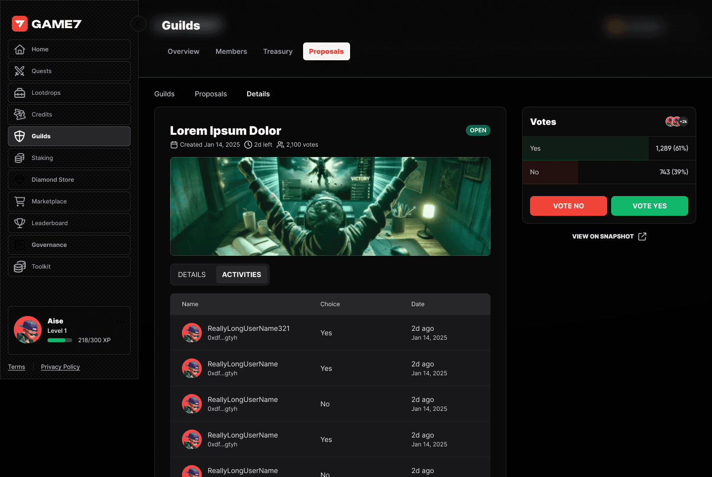Click the 2,100 votes count

(x=302, y=145)
